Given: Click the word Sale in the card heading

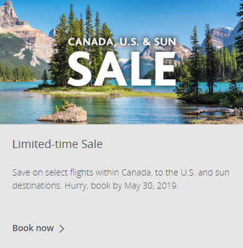Looking at the screenshot, I should tap(92, 144).
